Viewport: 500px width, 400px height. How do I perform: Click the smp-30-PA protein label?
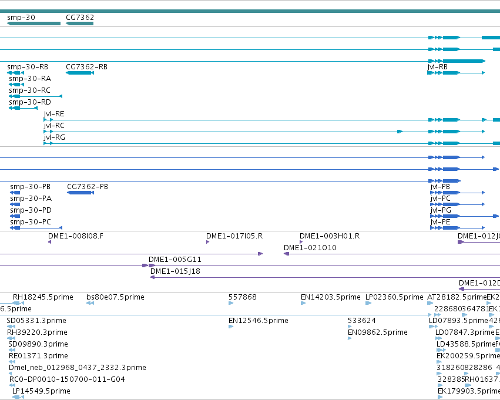31,199
